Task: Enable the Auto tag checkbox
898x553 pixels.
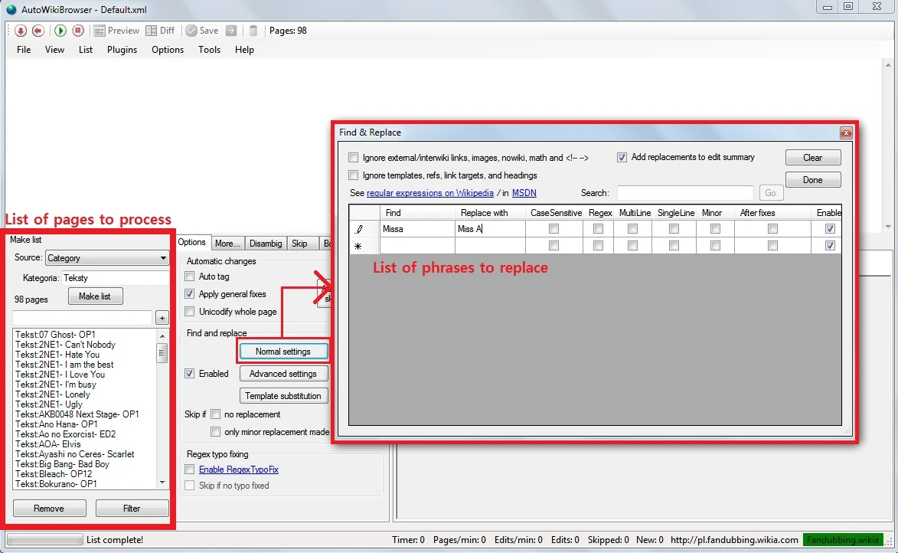Action: pyautogui.click(x=190, y=276)
